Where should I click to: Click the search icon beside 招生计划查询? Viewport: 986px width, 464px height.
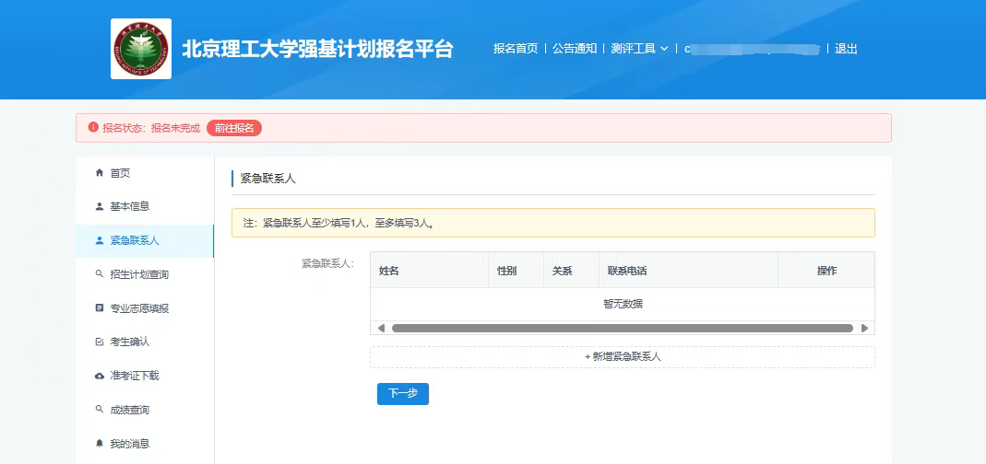[x=100, y=274]
